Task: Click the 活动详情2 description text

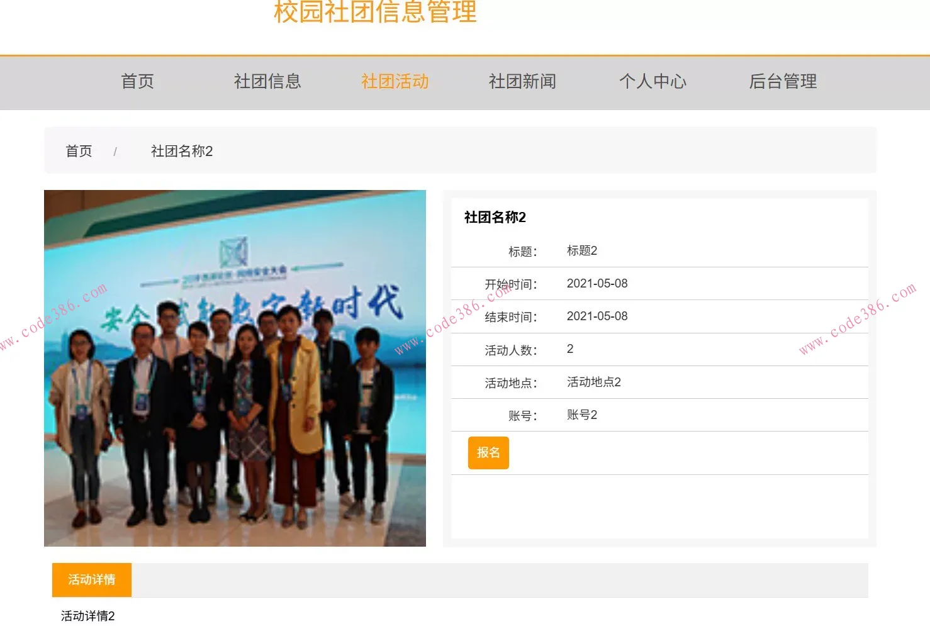Action: [x=88, y=616]
